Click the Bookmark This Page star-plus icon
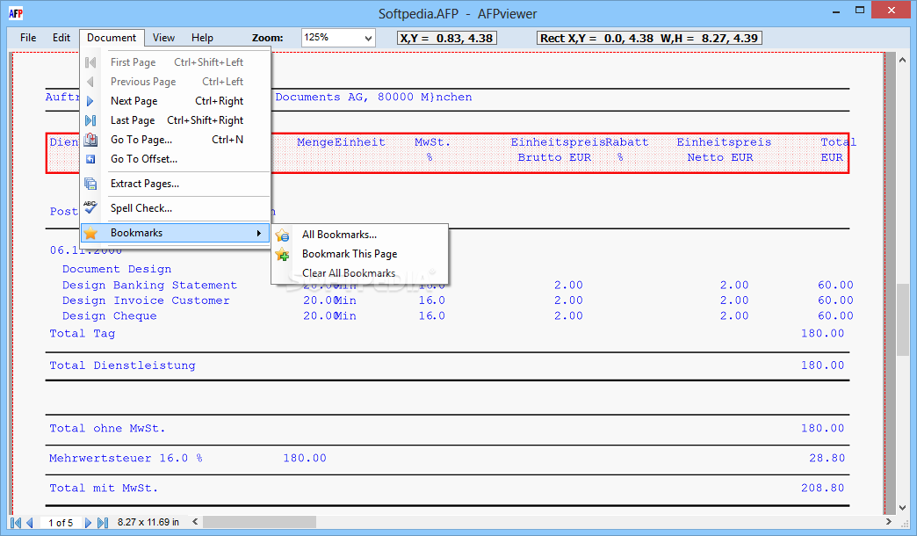Screen dimensions: 917x536 (282, 254)
